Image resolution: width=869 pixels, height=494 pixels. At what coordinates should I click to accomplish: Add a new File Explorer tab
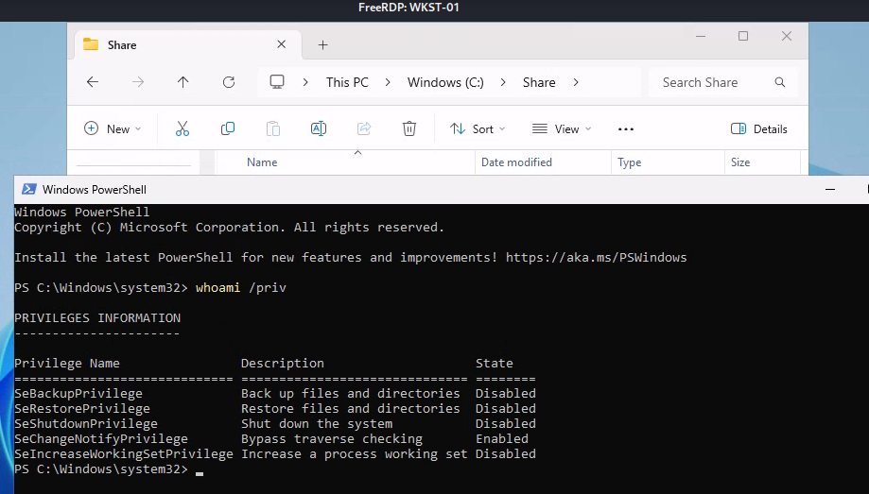coord(322,44)
